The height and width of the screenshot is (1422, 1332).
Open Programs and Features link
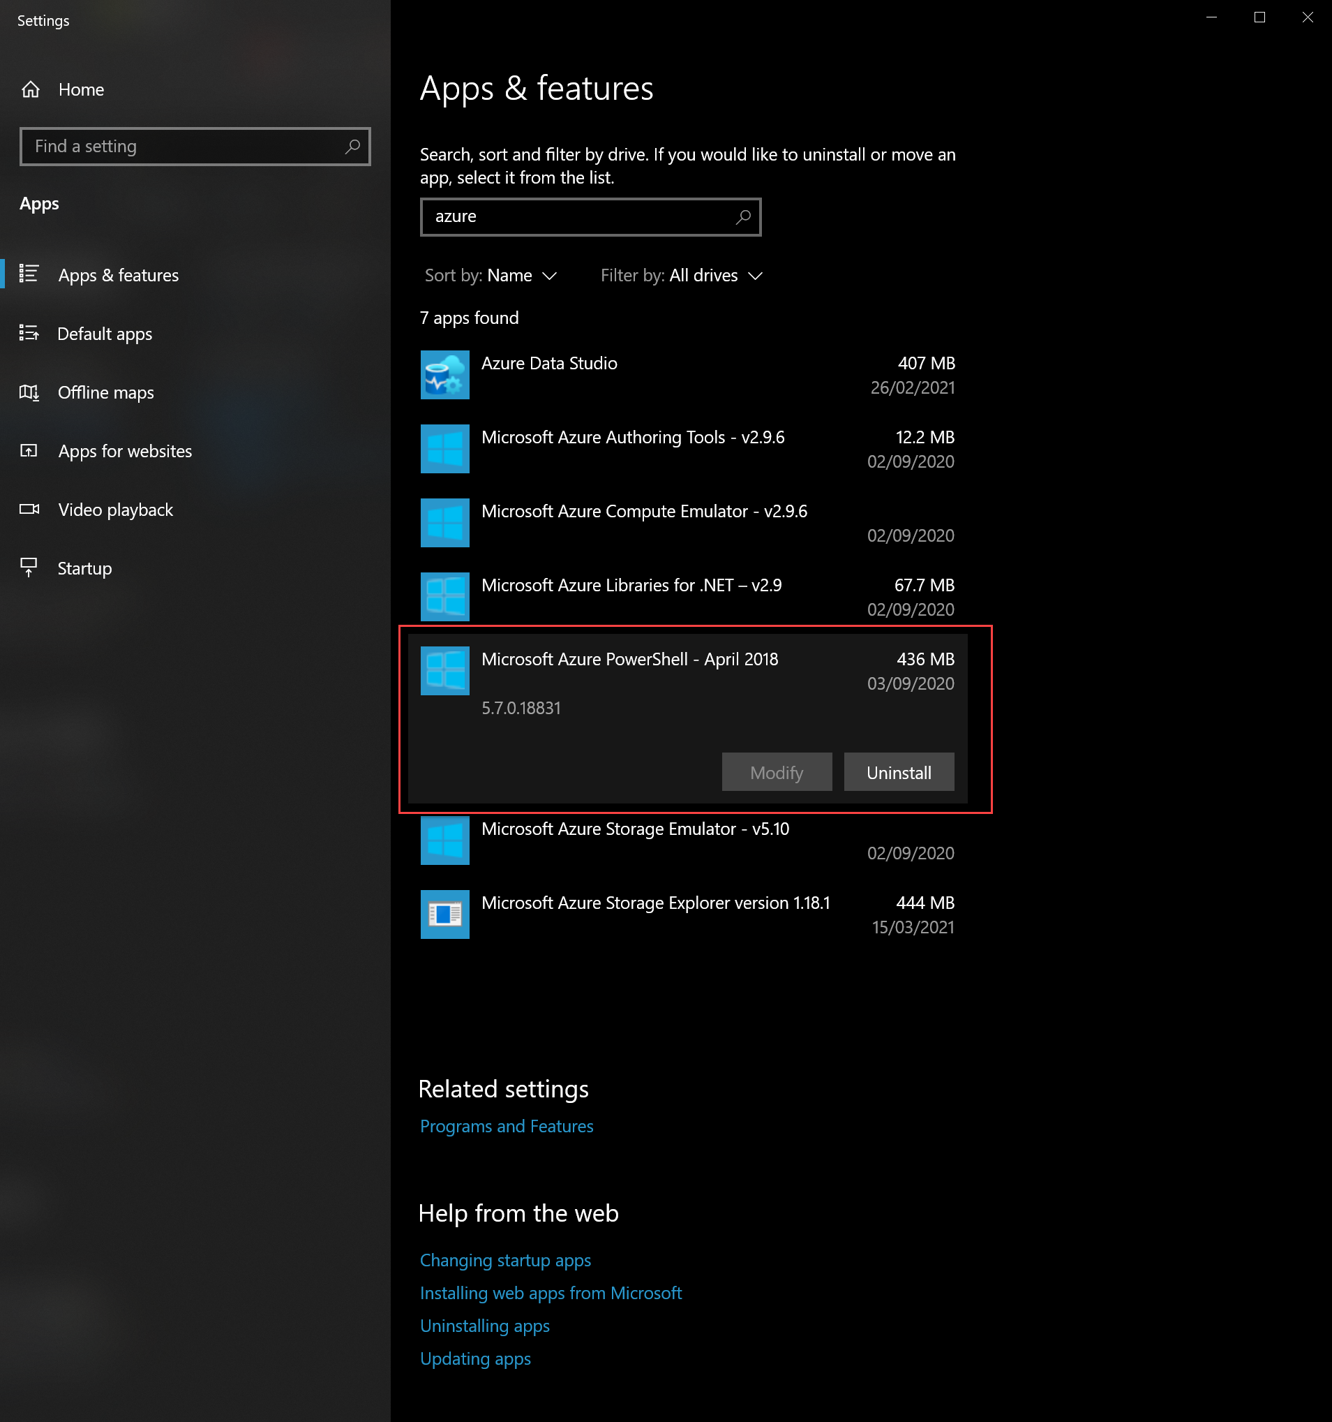[x=506, y=1126]
